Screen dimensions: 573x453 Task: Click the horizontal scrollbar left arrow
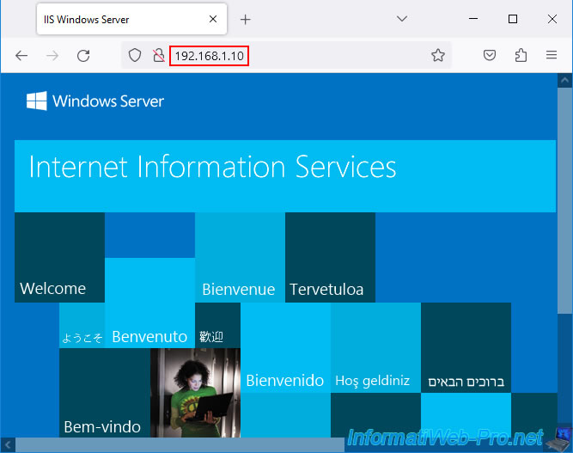coord(8,445)
